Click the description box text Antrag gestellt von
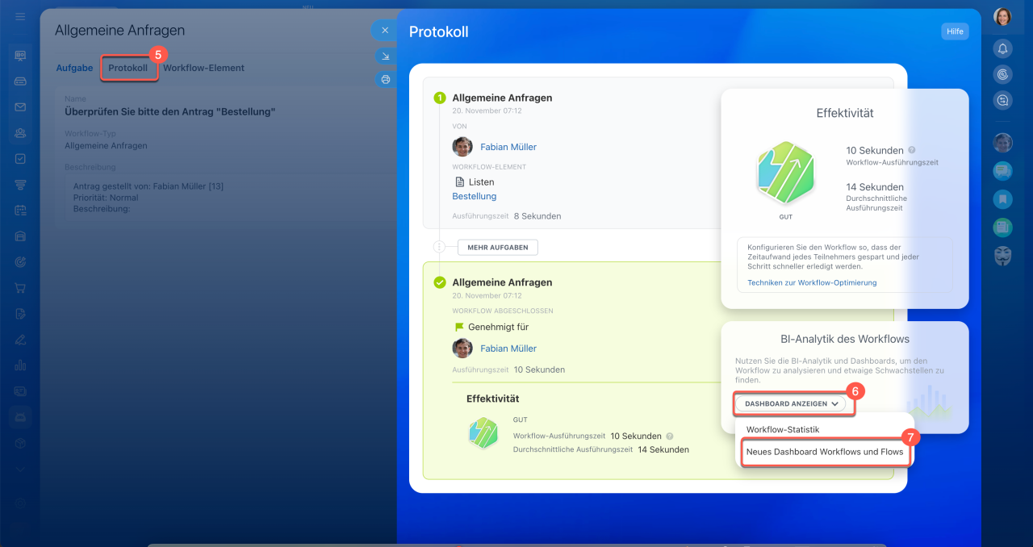 148,186
